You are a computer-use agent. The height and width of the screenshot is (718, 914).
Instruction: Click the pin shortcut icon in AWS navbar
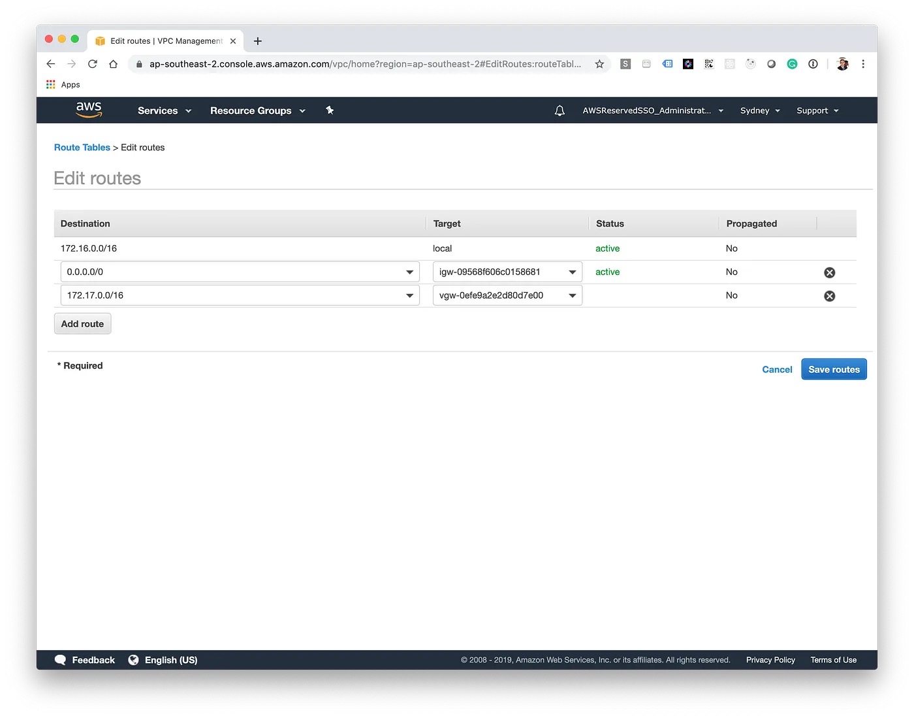[330, 110]
